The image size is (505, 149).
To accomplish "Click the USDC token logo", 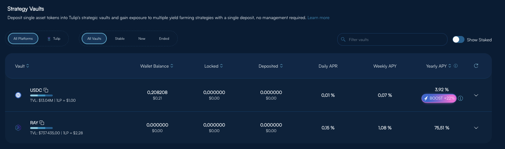I will click(18, 95).
